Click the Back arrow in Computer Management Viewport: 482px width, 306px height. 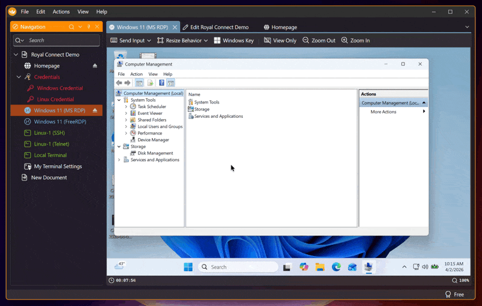(x=119, y=83)
